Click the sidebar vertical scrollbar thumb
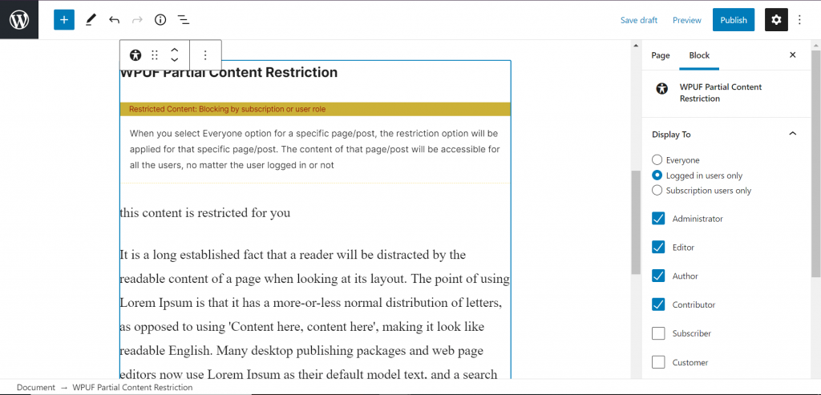Screen dimensions: 821x395 (x=815, y=163)
